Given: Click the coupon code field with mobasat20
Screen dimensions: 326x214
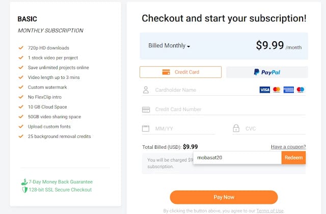Looking at the screenshot, I should (x=237, y=157).
